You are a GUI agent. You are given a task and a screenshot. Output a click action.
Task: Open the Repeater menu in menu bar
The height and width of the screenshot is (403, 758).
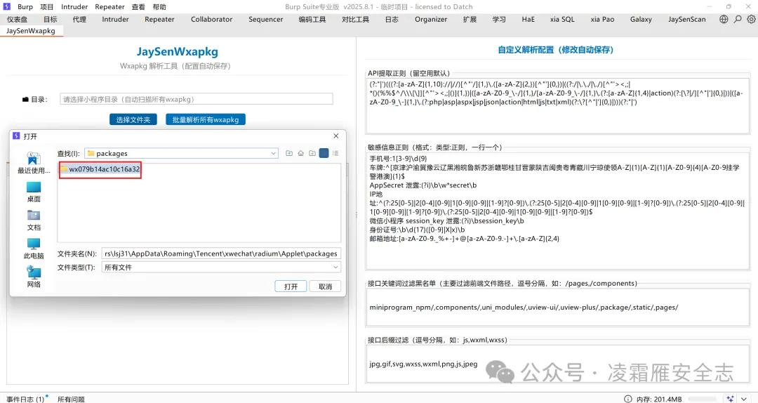[109, 7]
